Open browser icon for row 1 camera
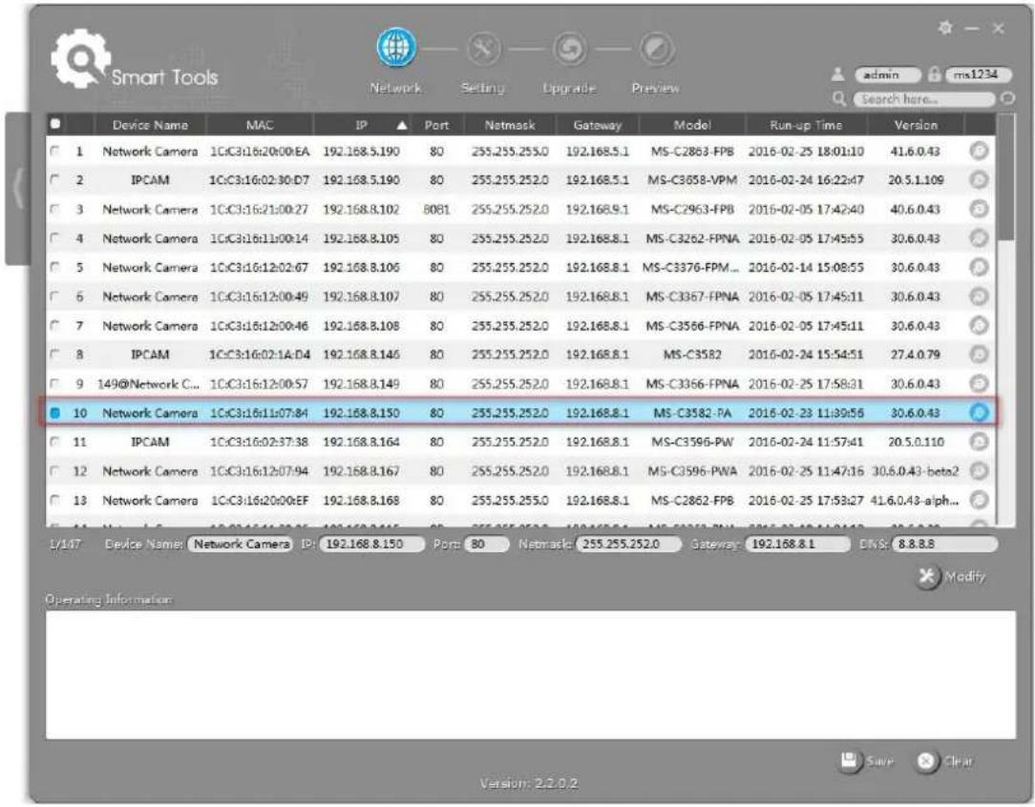Screen dimensions: 1035x807 [x=979, y=151]
